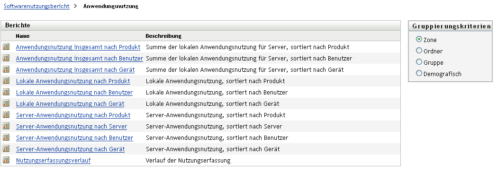
Task: Open Anwendungsnutzung insgesamt nach Produkt report
Action: click(x=78, y=47)
